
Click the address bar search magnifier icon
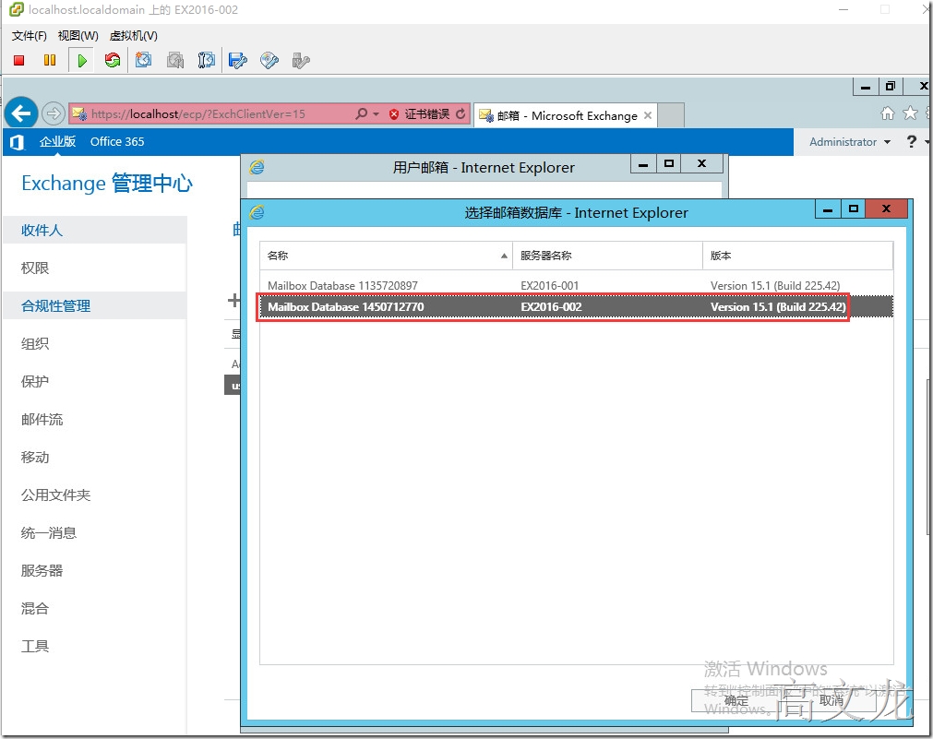click(361, 113)
